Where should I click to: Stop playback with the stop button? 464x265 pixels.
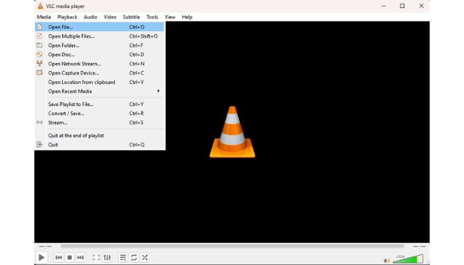pyautogui.click(x=70, y=258)
